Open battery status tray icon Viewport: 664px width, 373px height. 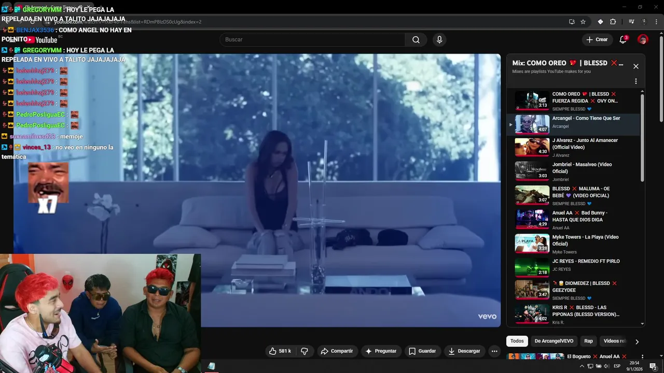(599, 366)
